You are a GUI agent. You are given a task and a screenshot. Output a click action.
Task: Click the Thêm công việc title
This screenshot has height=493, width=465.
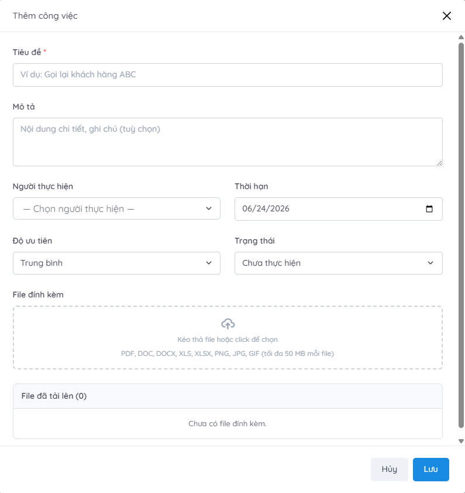click(45, 16)
